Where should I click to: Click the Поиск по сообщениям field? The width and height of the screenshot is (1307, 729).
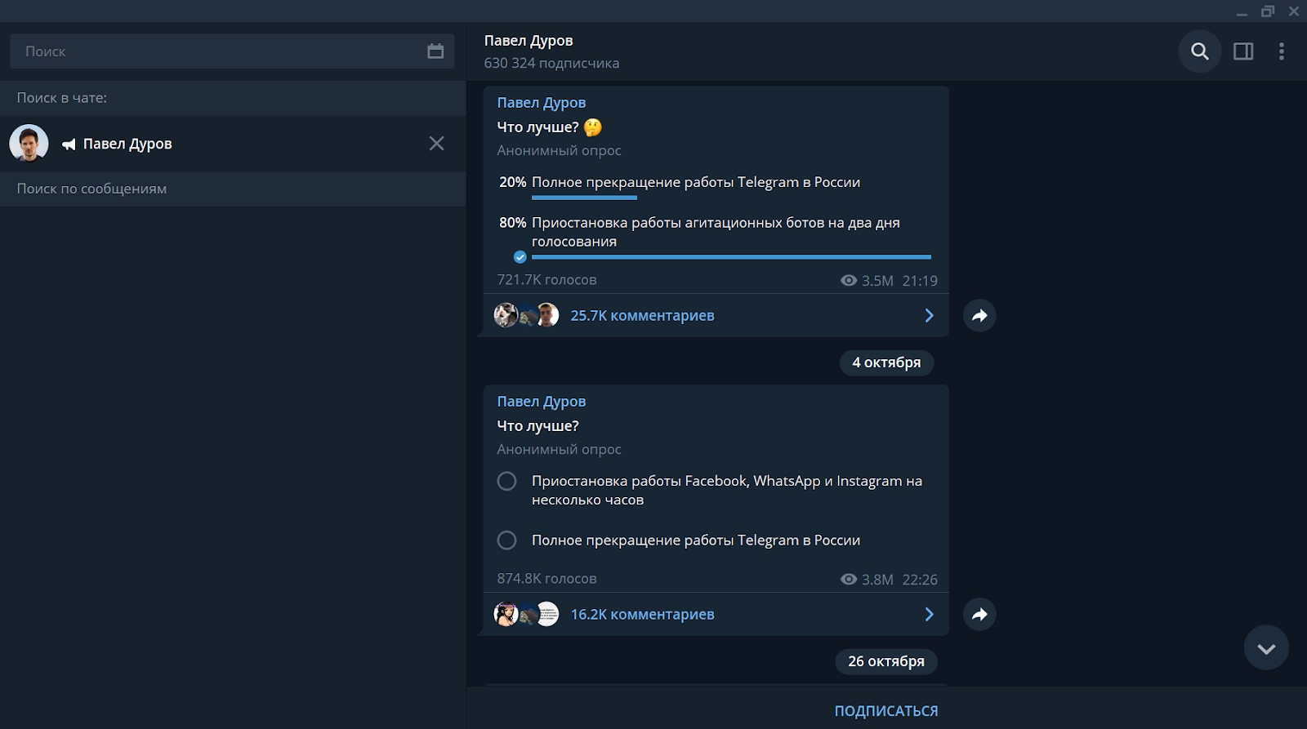(233, 189)
